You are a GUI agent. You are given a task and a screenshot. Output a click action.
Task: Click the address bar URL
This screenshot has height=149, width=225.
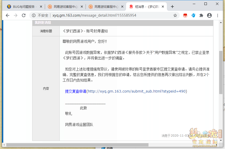94,15
